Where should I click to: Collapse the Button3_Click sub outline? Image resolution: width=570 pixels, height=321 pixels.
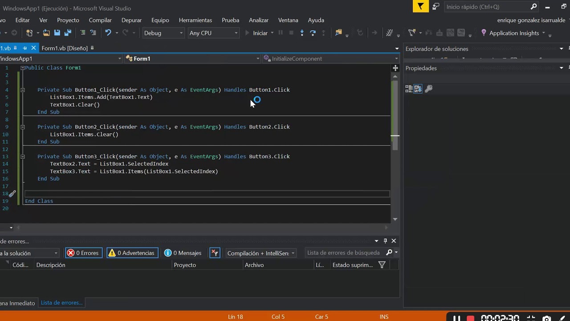click(22, 156)
